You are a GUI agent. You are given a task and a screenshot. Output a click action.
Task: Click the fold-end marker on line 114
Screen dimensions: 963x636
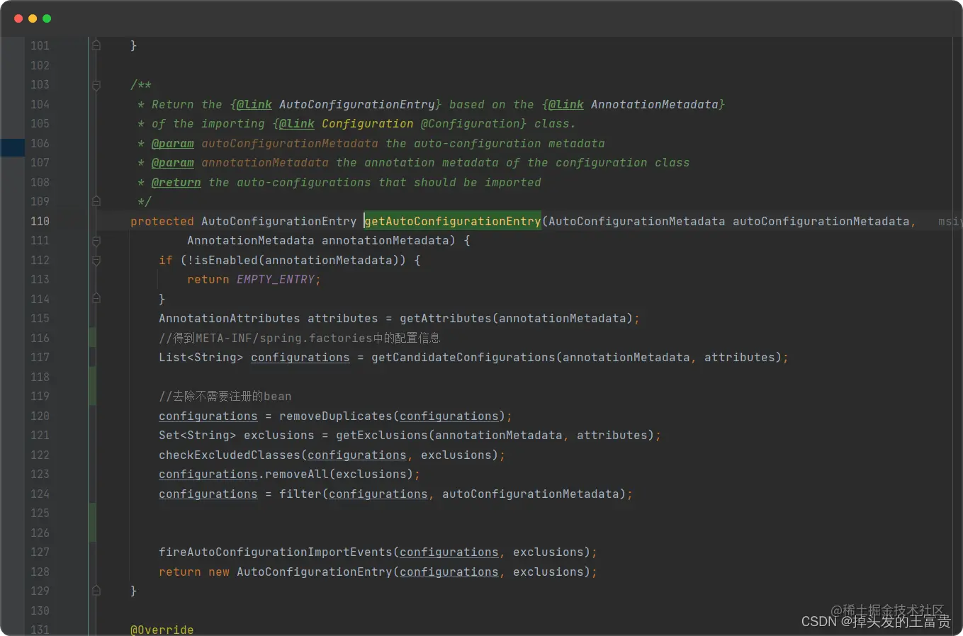click(x=96, y=300)
